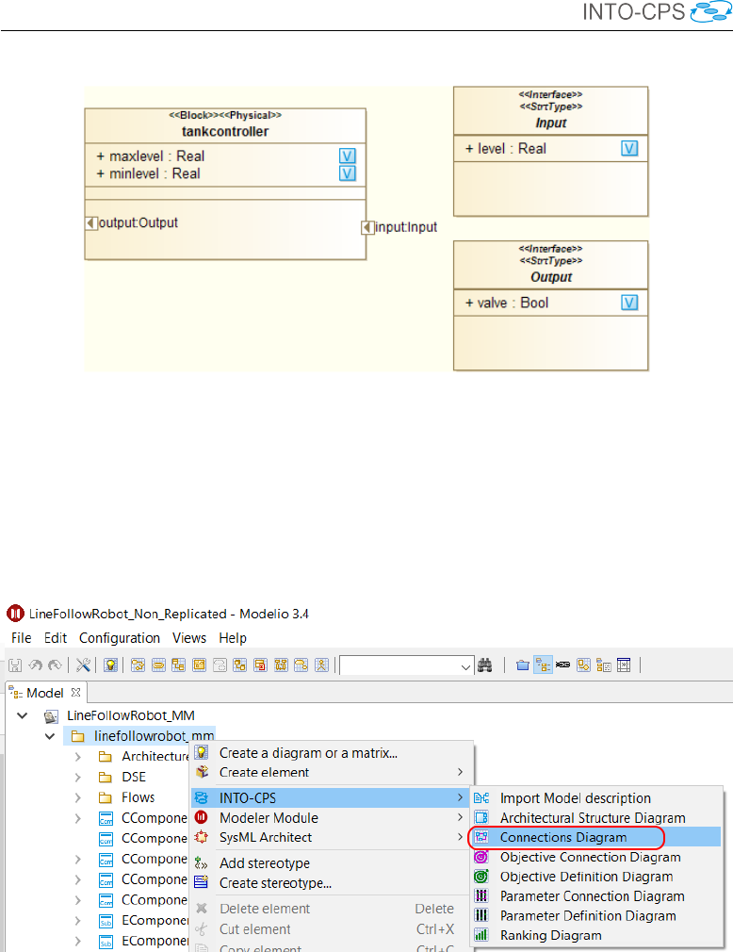
Task: Open the Create element submenu arrow
Action: pos(460,772)
